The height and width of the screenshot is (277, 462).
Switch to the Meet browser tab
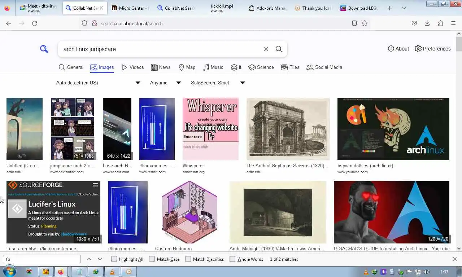pos(39,8)
